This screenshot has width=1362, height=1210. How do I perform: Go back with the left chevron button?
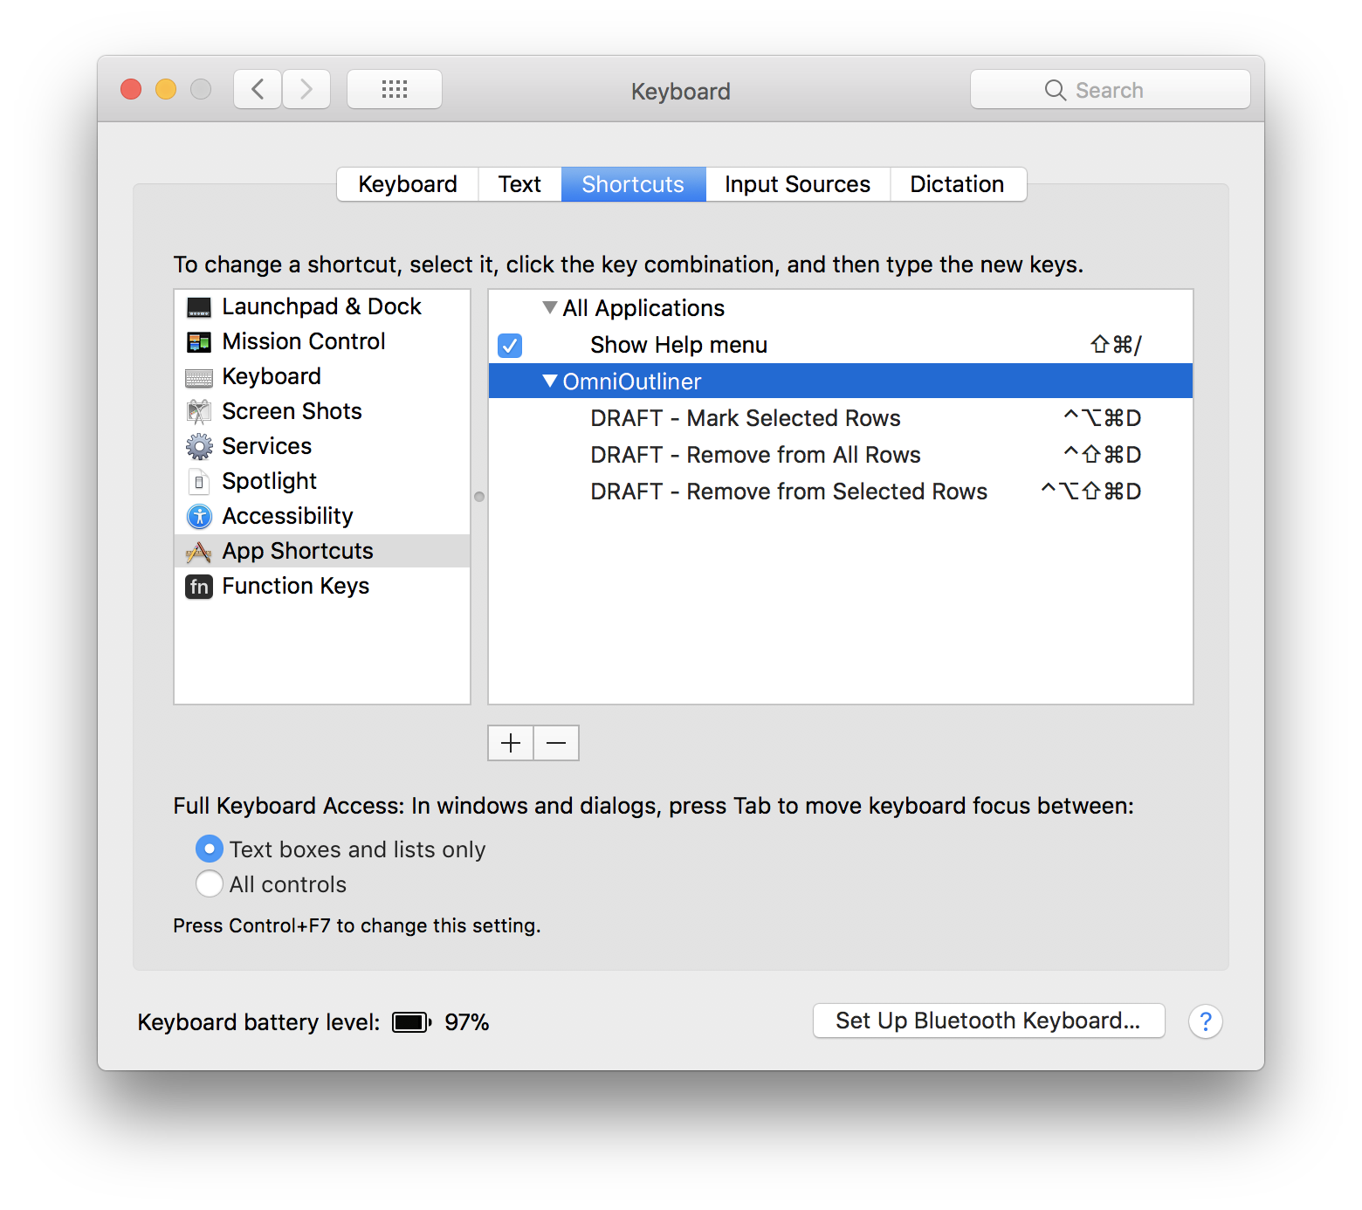click(258, 89)
